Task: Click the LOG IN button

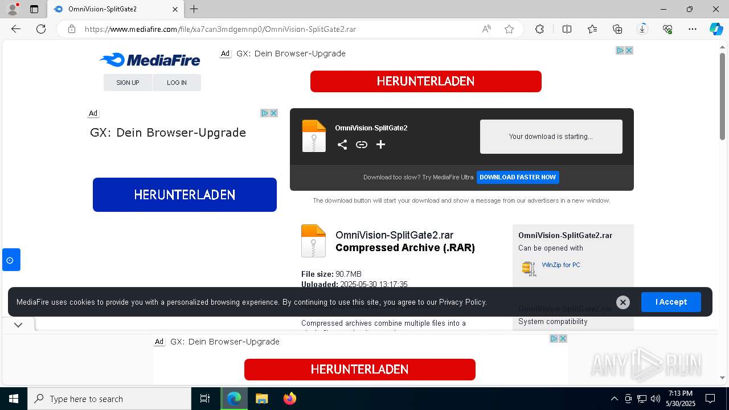Action: [x=177, y=83]
